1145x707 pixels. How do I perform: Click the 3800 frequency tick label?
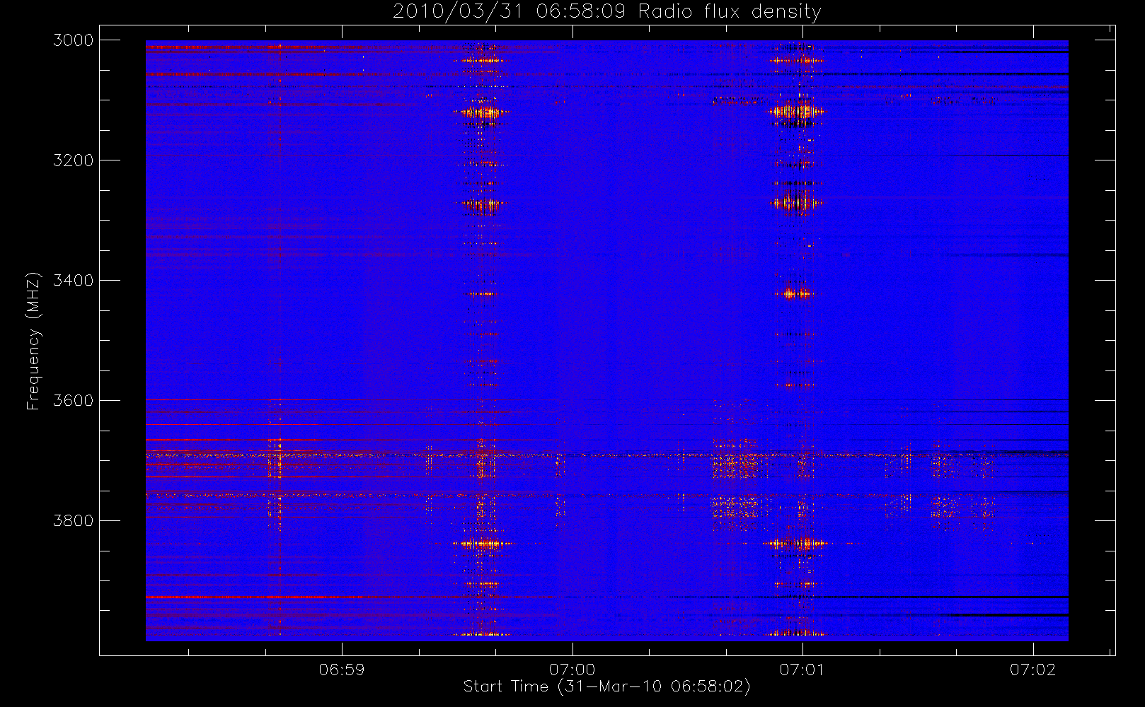coord(74,521)
